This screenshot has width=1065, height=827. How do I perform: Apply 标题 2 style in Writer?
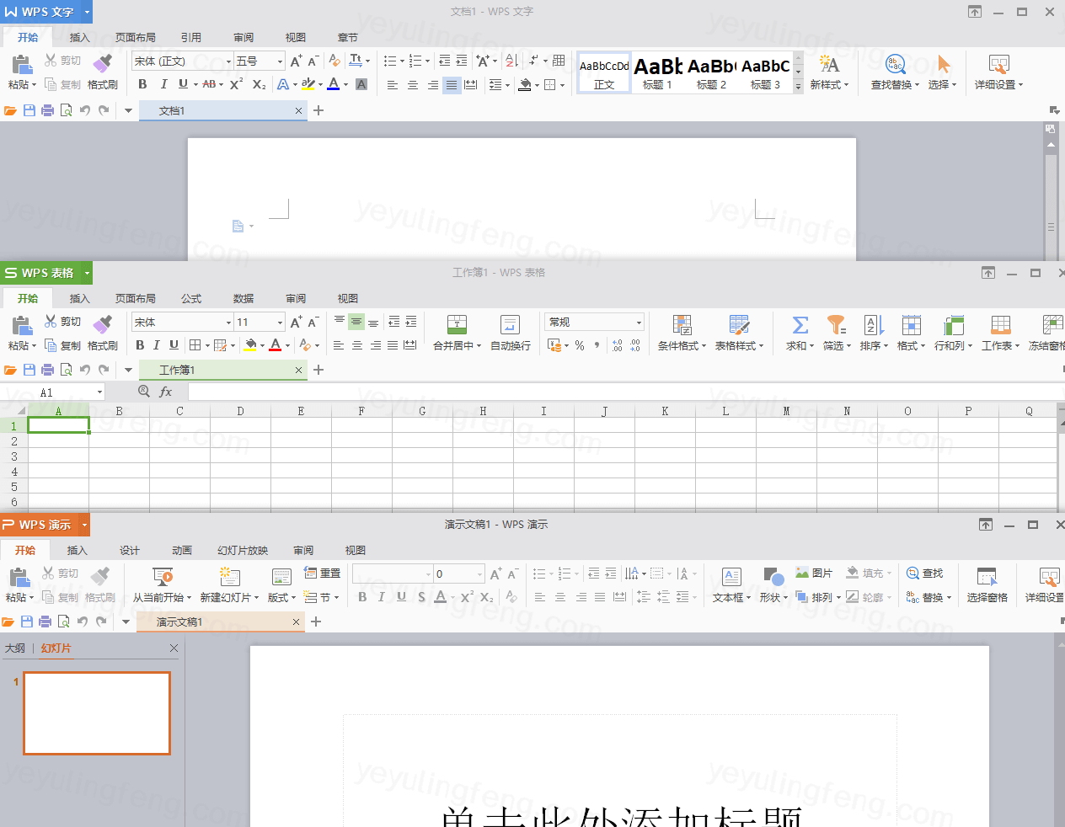[711, 73]
